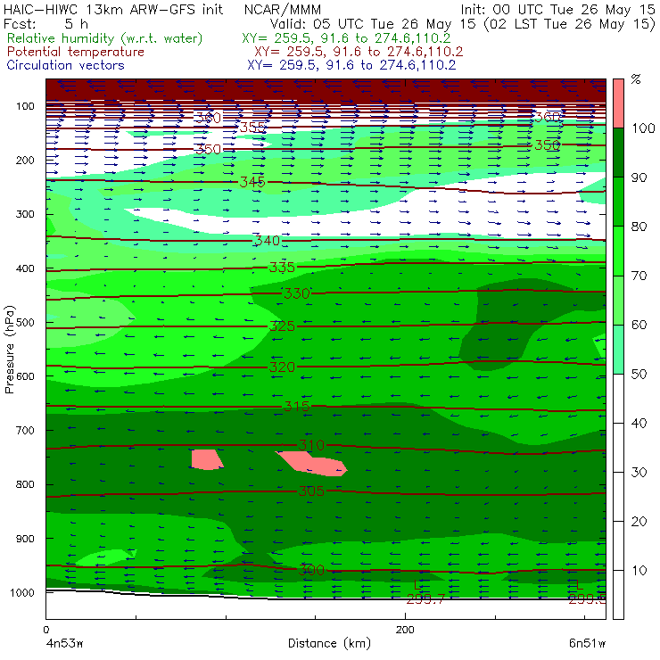
Task: Click the 'L' marker above 299.7
Action: tap(417, 585)
